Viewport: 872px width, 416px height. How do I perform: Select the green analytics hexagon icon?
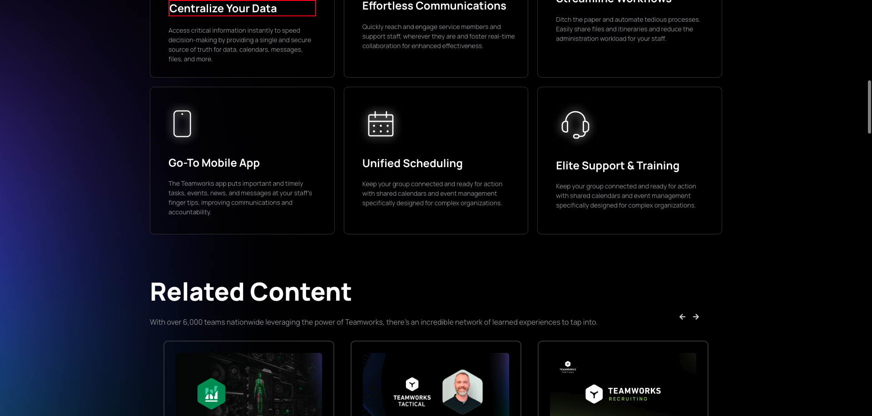211,393
